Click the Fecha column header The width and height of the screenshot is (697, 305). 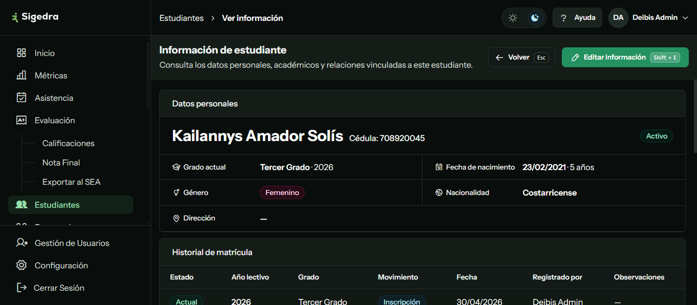[467, 277]
